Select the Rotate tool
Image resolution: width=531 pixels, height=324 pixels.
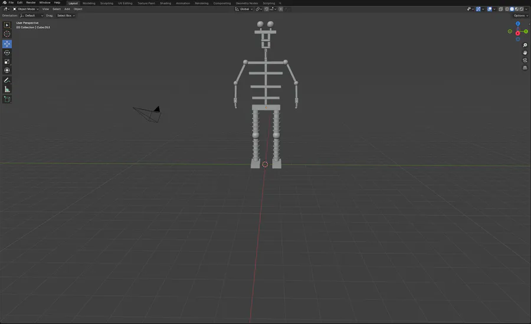tap(6, 53)
